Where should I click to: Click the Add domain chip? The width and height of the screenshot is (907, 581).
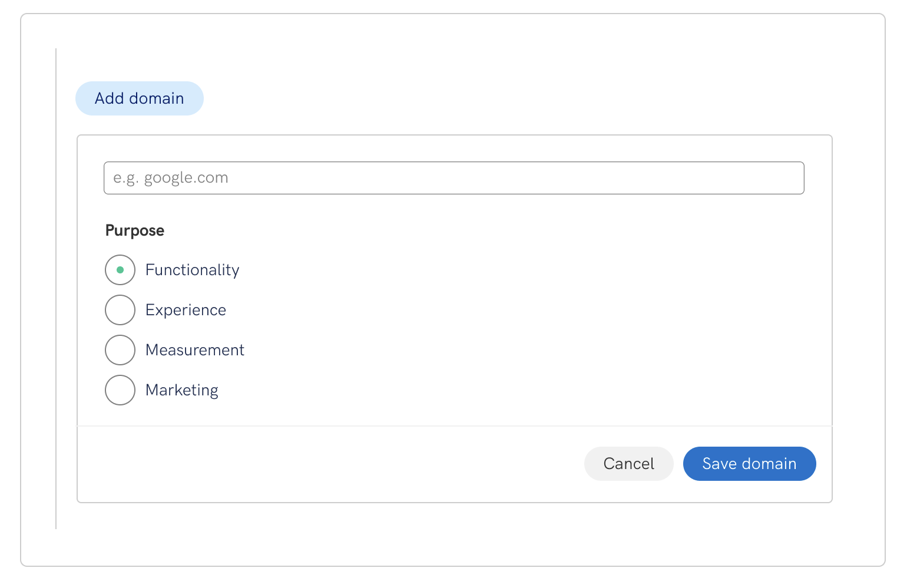139,98
